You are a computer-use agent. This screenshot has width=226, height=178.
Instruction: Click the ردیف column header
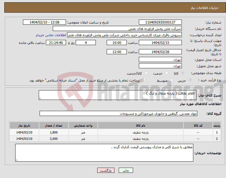coord(217,125)
